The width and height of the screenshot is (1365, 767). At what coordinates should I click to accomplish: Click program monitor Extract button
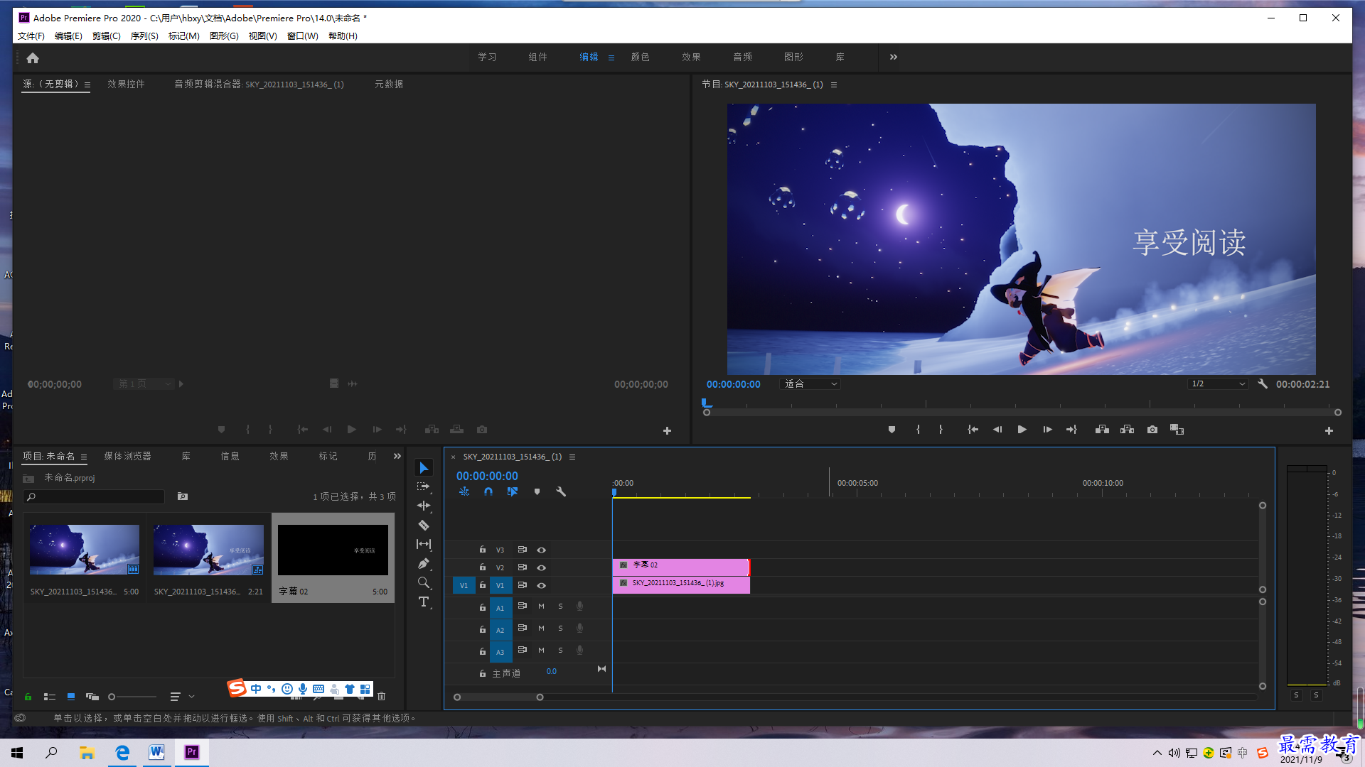(x=1127, y=430)
